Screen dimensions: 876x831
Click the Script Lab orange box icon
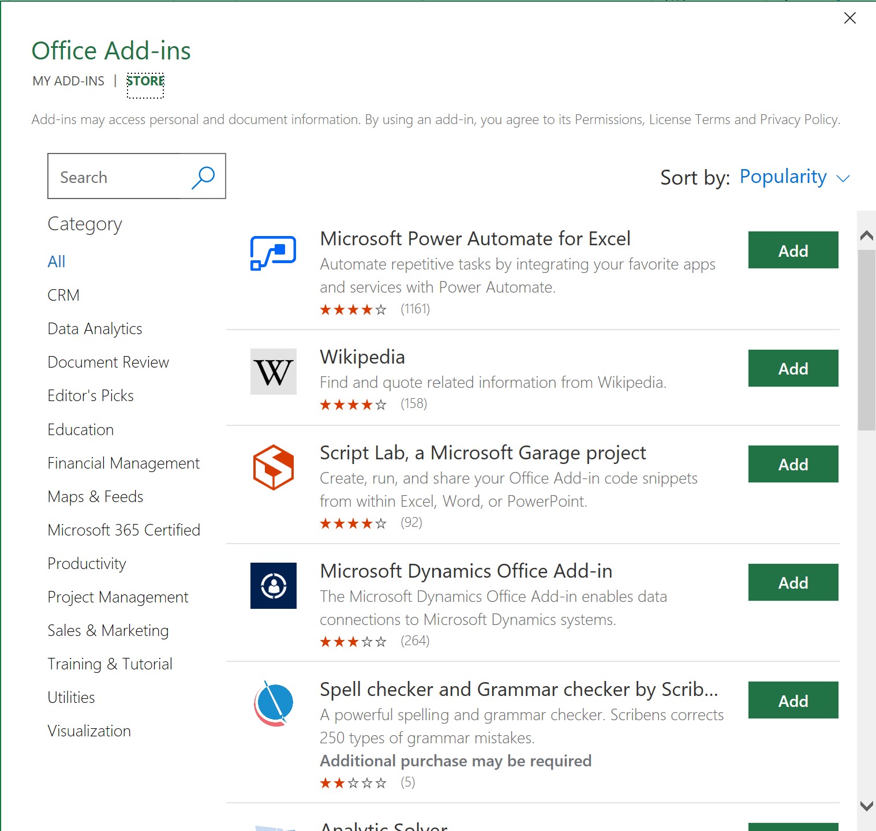(274, 467)
